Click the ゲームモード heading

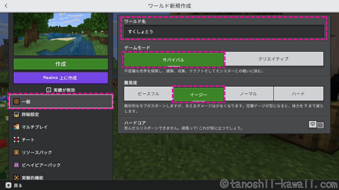[x=137, y=48]
